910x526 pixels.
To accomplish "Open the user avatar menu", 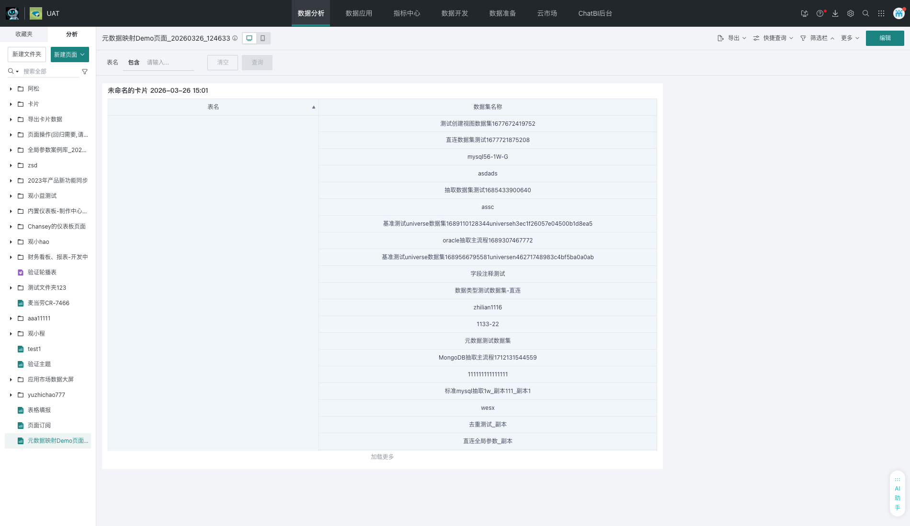I will tap(899, 13).
